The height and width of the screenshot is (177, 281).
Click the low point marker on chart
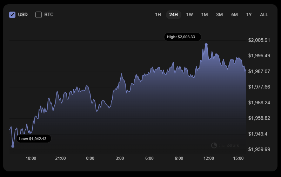[x=13, y=146]
